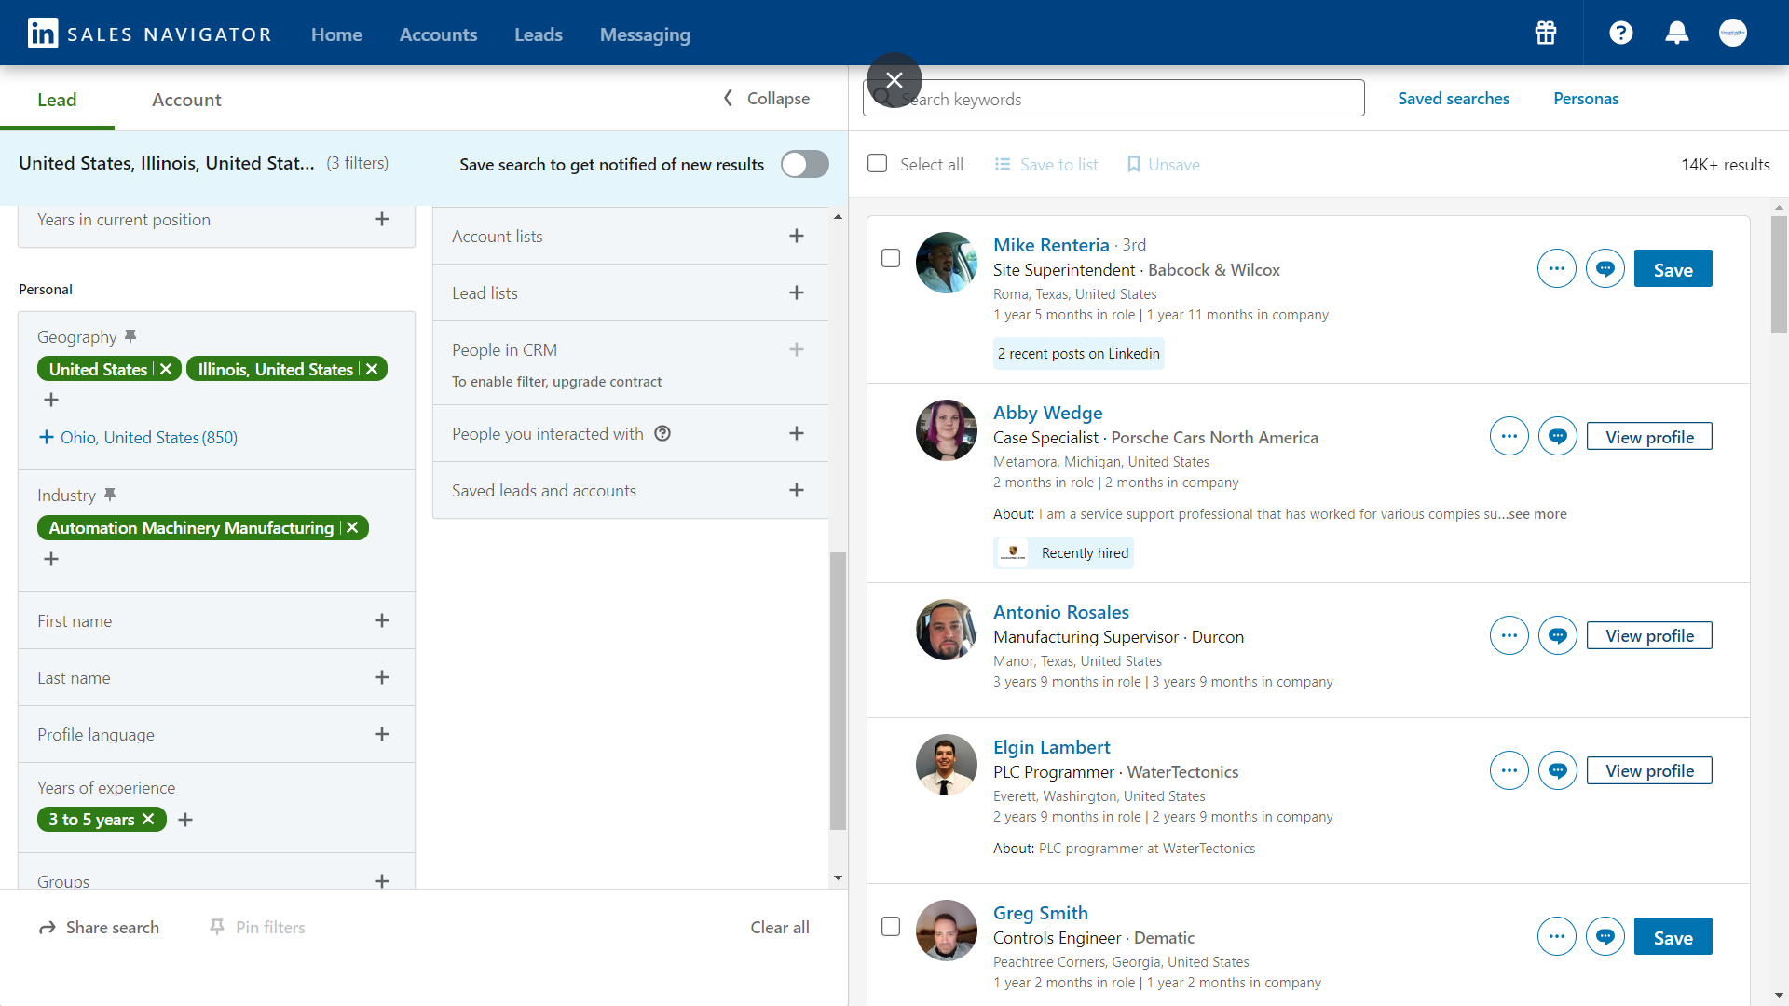Viewport: 1789px width, 1006px height.
Task: Open the Leads menu in navigation bar
Action: (539, 34)
